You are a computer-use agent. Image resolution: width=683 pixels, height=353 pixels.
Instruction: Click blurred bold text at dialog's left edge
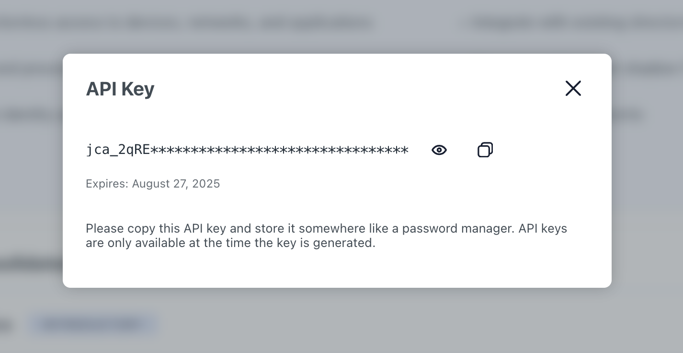pyautogui.click(x=32, y=264)
